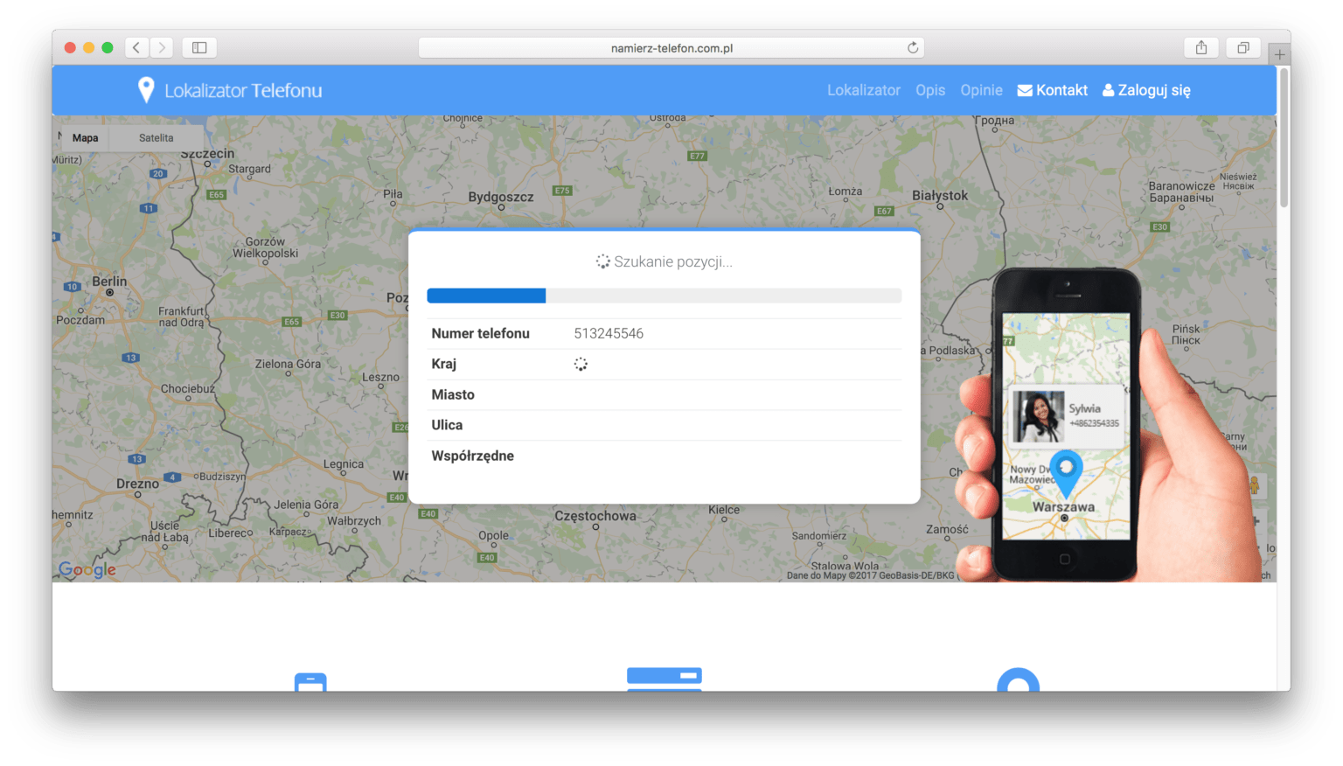Click the location pin logo icon
This screenshot has height=766, width=1343.
(x=146, y=90)
